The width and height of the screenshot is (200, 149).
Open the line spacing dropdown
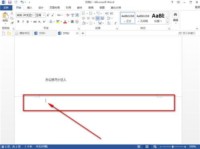click(x=110, y=18)
